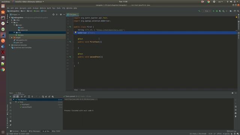Select resources folder under main
Viewport: 240px width, 135px height.
click(23, 30)
